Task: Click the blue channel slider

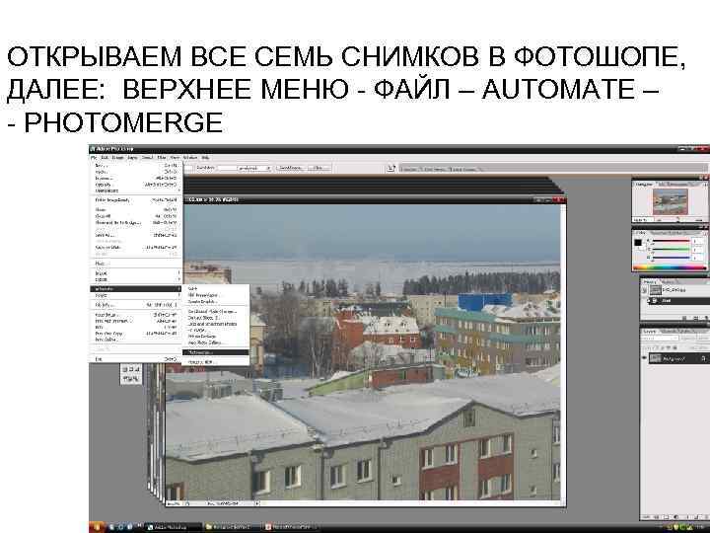Action: pos(671,257)
